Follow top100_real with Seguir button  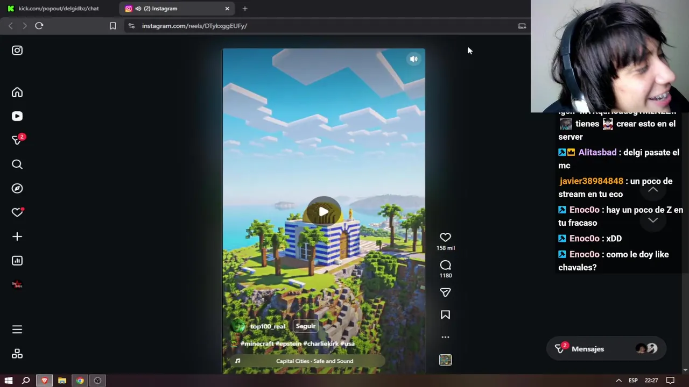(x=305, y=326)
